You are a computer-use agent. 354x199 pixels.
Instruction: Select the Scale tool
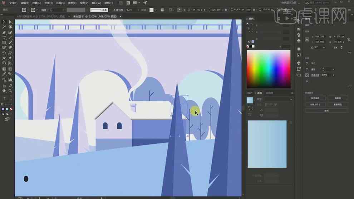click(x=10, y=53)
